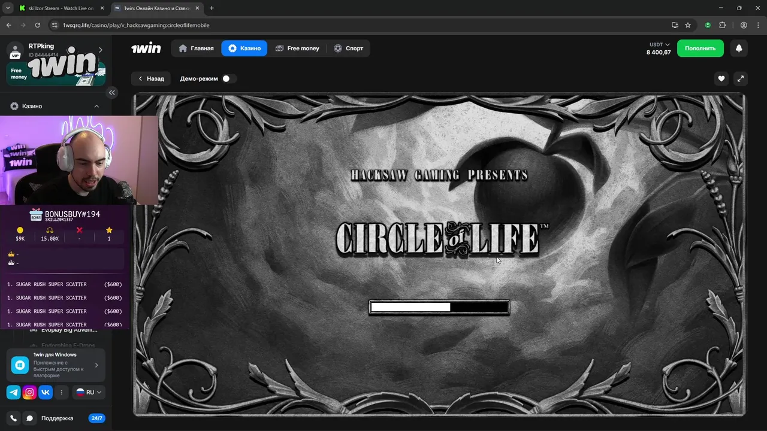
Task: Expand the RTPking profile arrow
Action: tap(100, 50)
